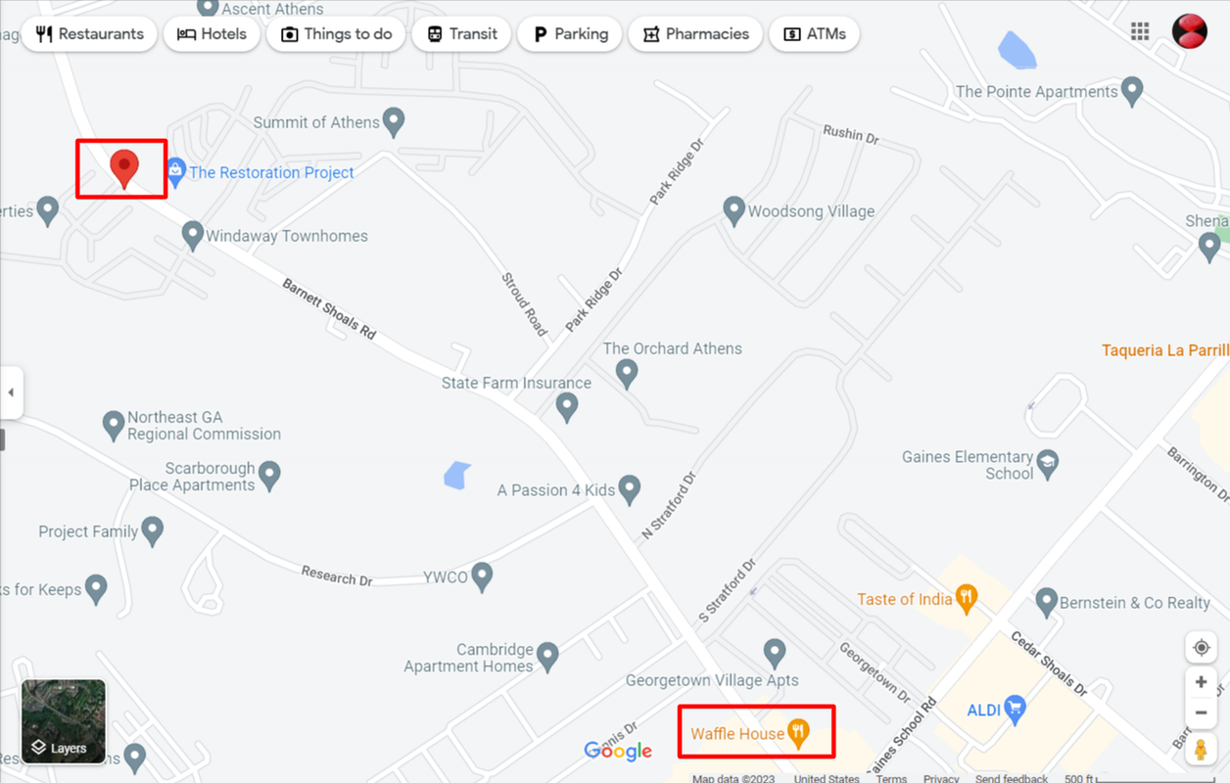The image size is (1230, 783).
Task: Expand the collapsed side panel arrow
Action: (x=11, y=392)
